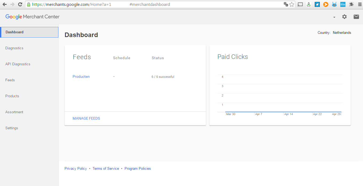
Task: Click the browser Forward arrow
Action: tap(12, 4)
